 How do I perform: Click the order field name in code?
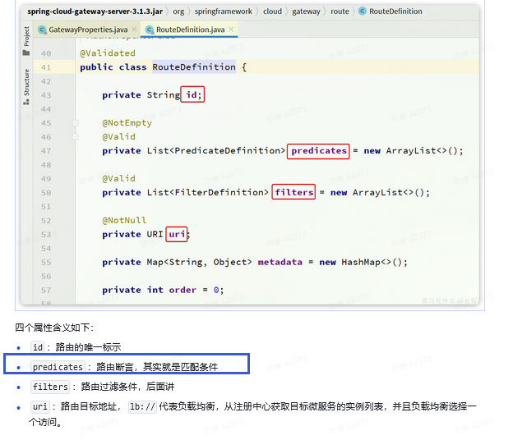pos(183,290)
